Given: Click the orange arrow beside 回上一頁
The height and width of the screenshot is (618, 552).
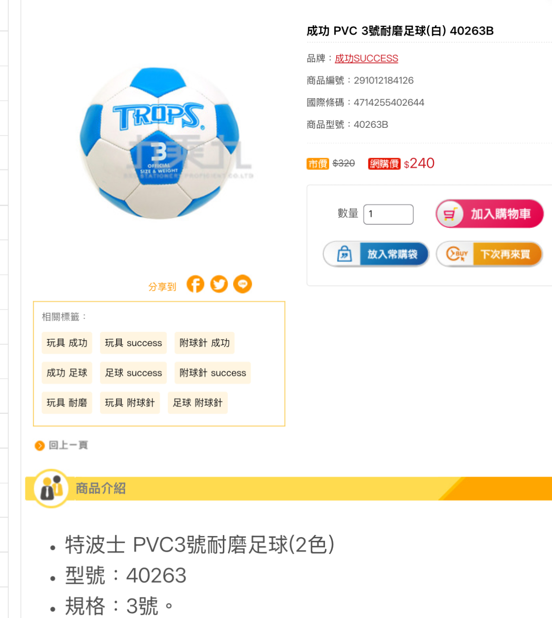Looking at the screenshot, I should [x=40, y=446].
